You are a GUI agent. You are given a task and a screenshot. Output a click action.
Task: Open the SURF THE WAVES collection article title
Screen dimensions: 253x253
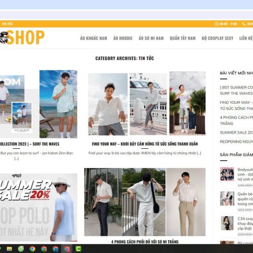[29, 144]
